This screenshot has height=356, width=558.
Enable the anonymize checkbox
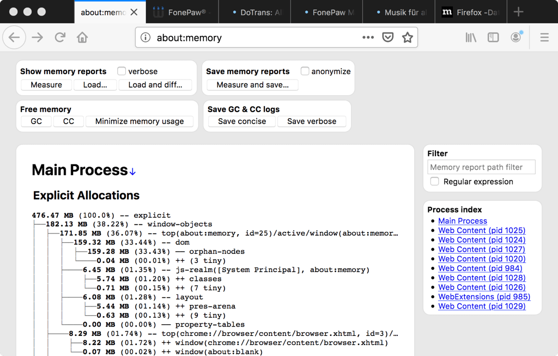point(305,71)
